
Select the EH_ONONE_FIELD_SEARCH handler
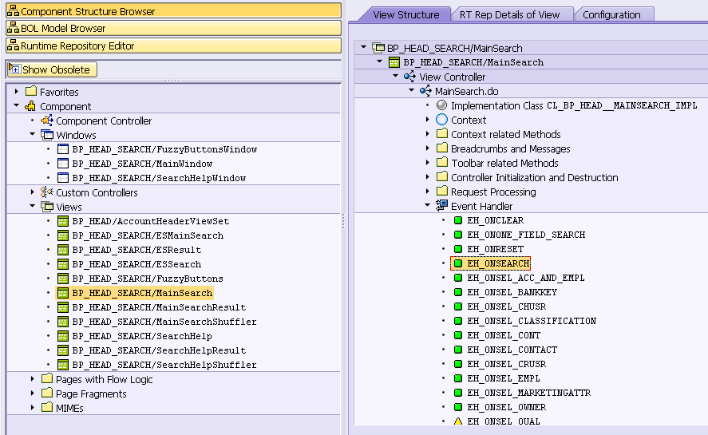(x=526, y=235)
